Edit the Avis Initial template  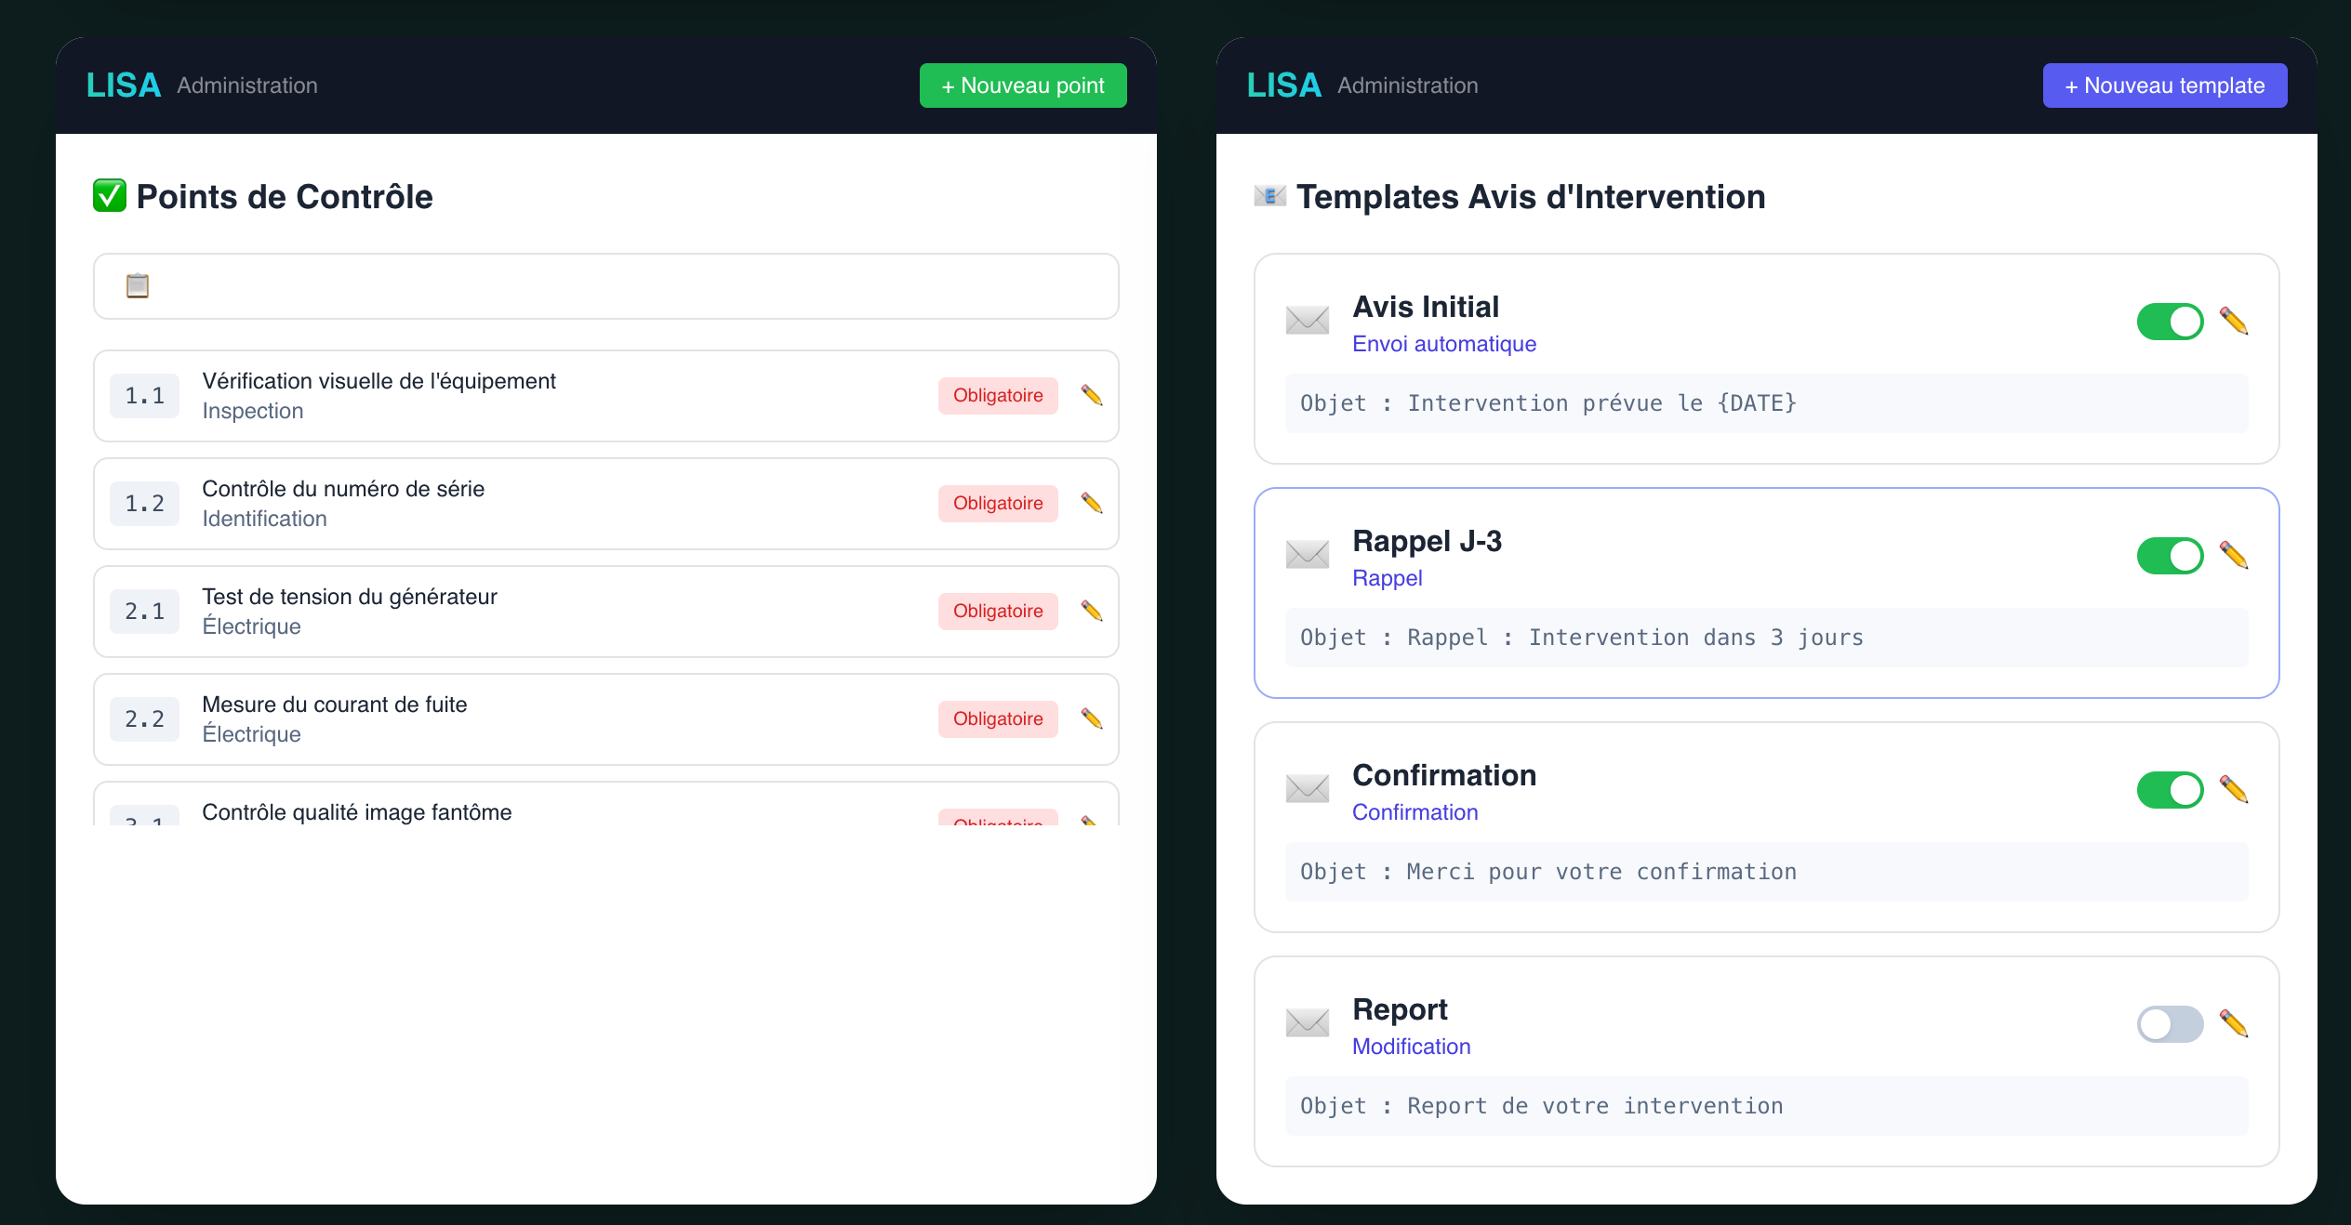2235,321
